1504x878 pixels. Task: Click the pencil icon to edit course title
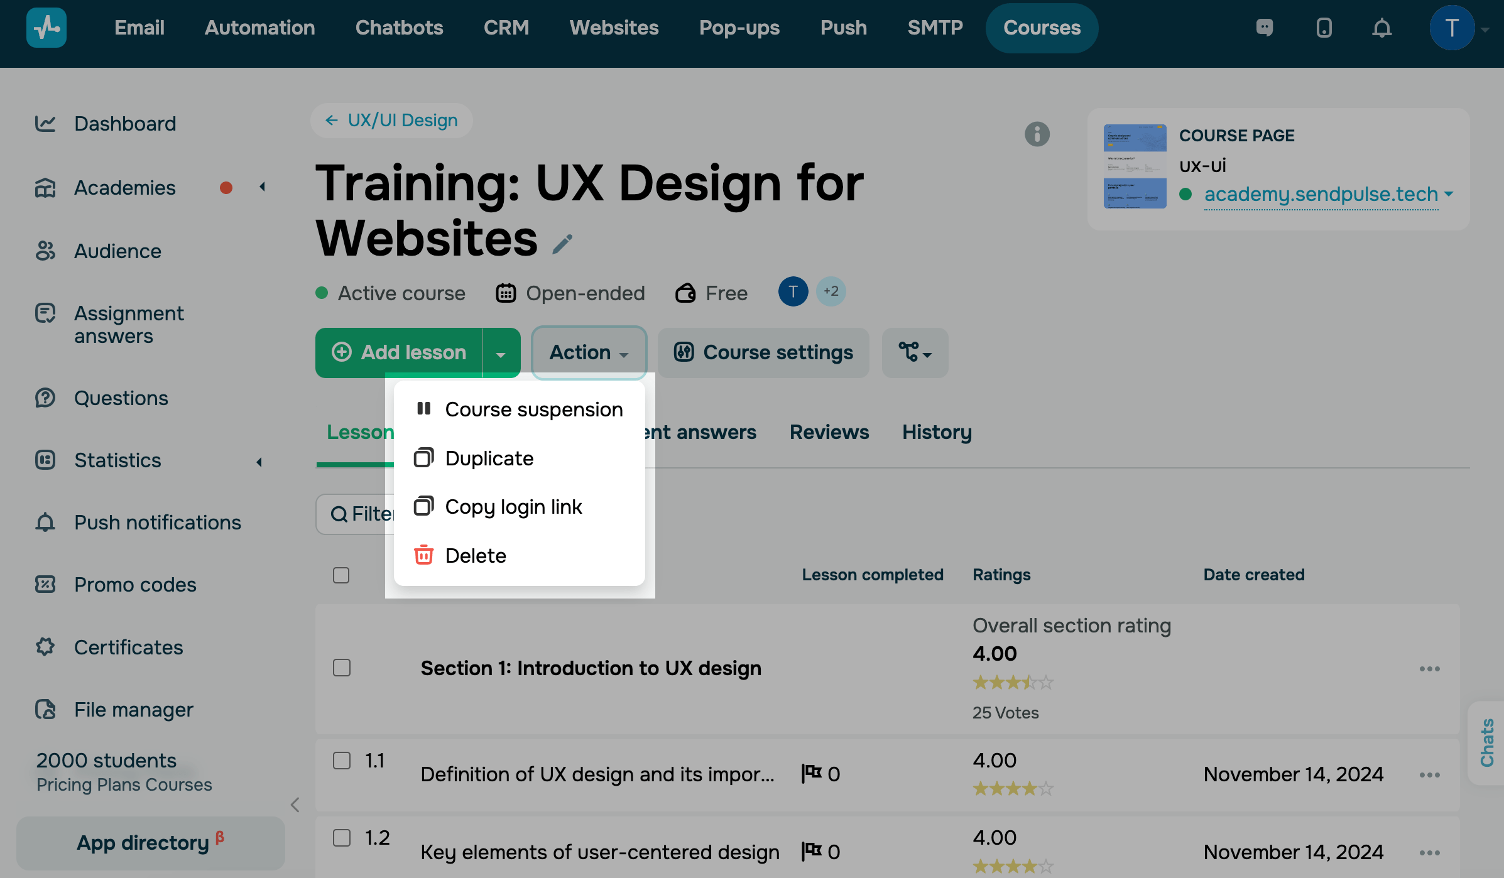click(562, 244)
